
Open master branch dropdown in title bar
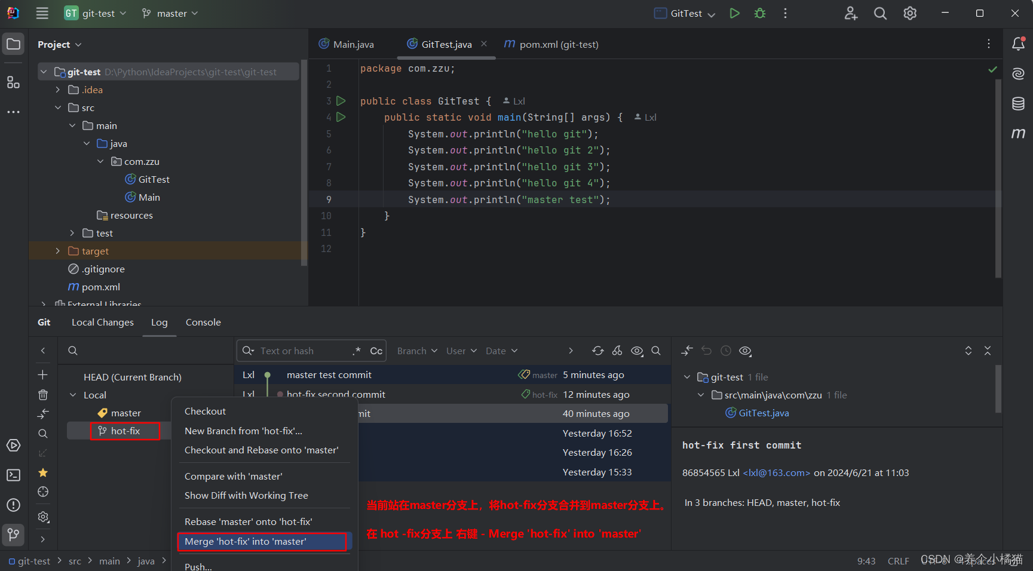(x=170, y=13)
